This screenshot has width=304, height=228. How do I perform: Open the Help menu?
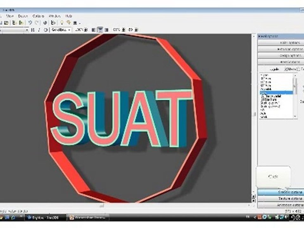69,16
